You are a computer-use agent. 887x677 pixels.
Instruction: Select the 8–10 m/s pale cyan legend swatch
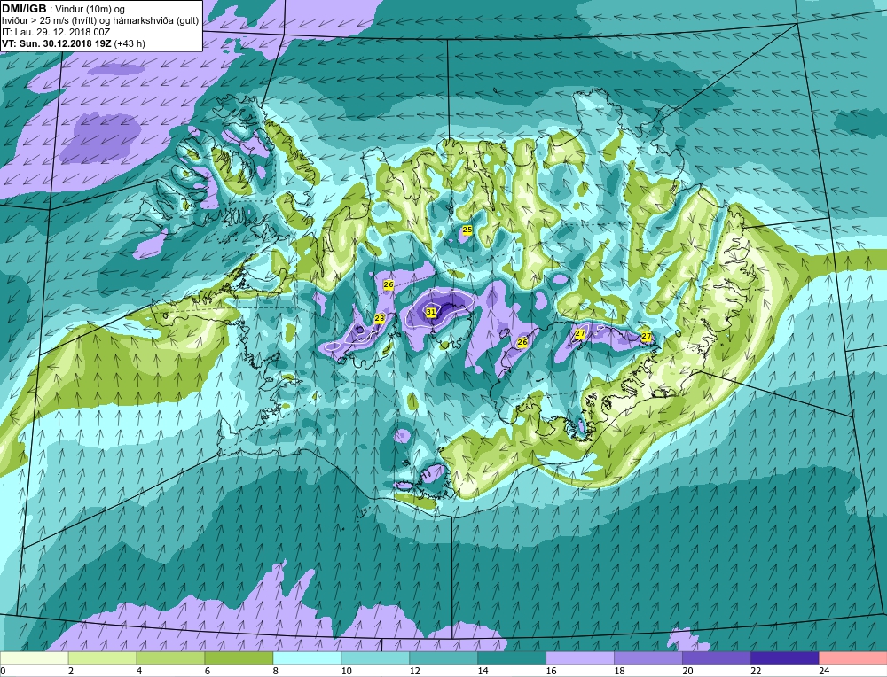click(307, 658)
